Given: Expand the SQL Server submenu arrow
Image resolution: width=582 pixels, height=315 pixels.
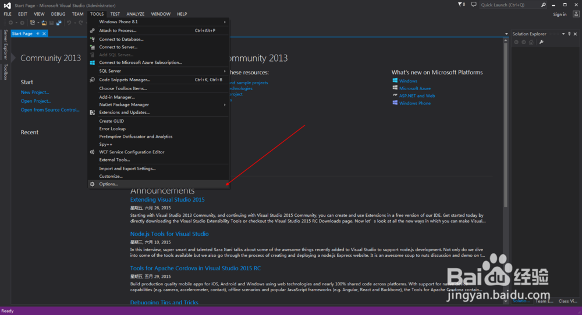Looking at the screenshot, I should pyautogui.click(x=225, y=71).
